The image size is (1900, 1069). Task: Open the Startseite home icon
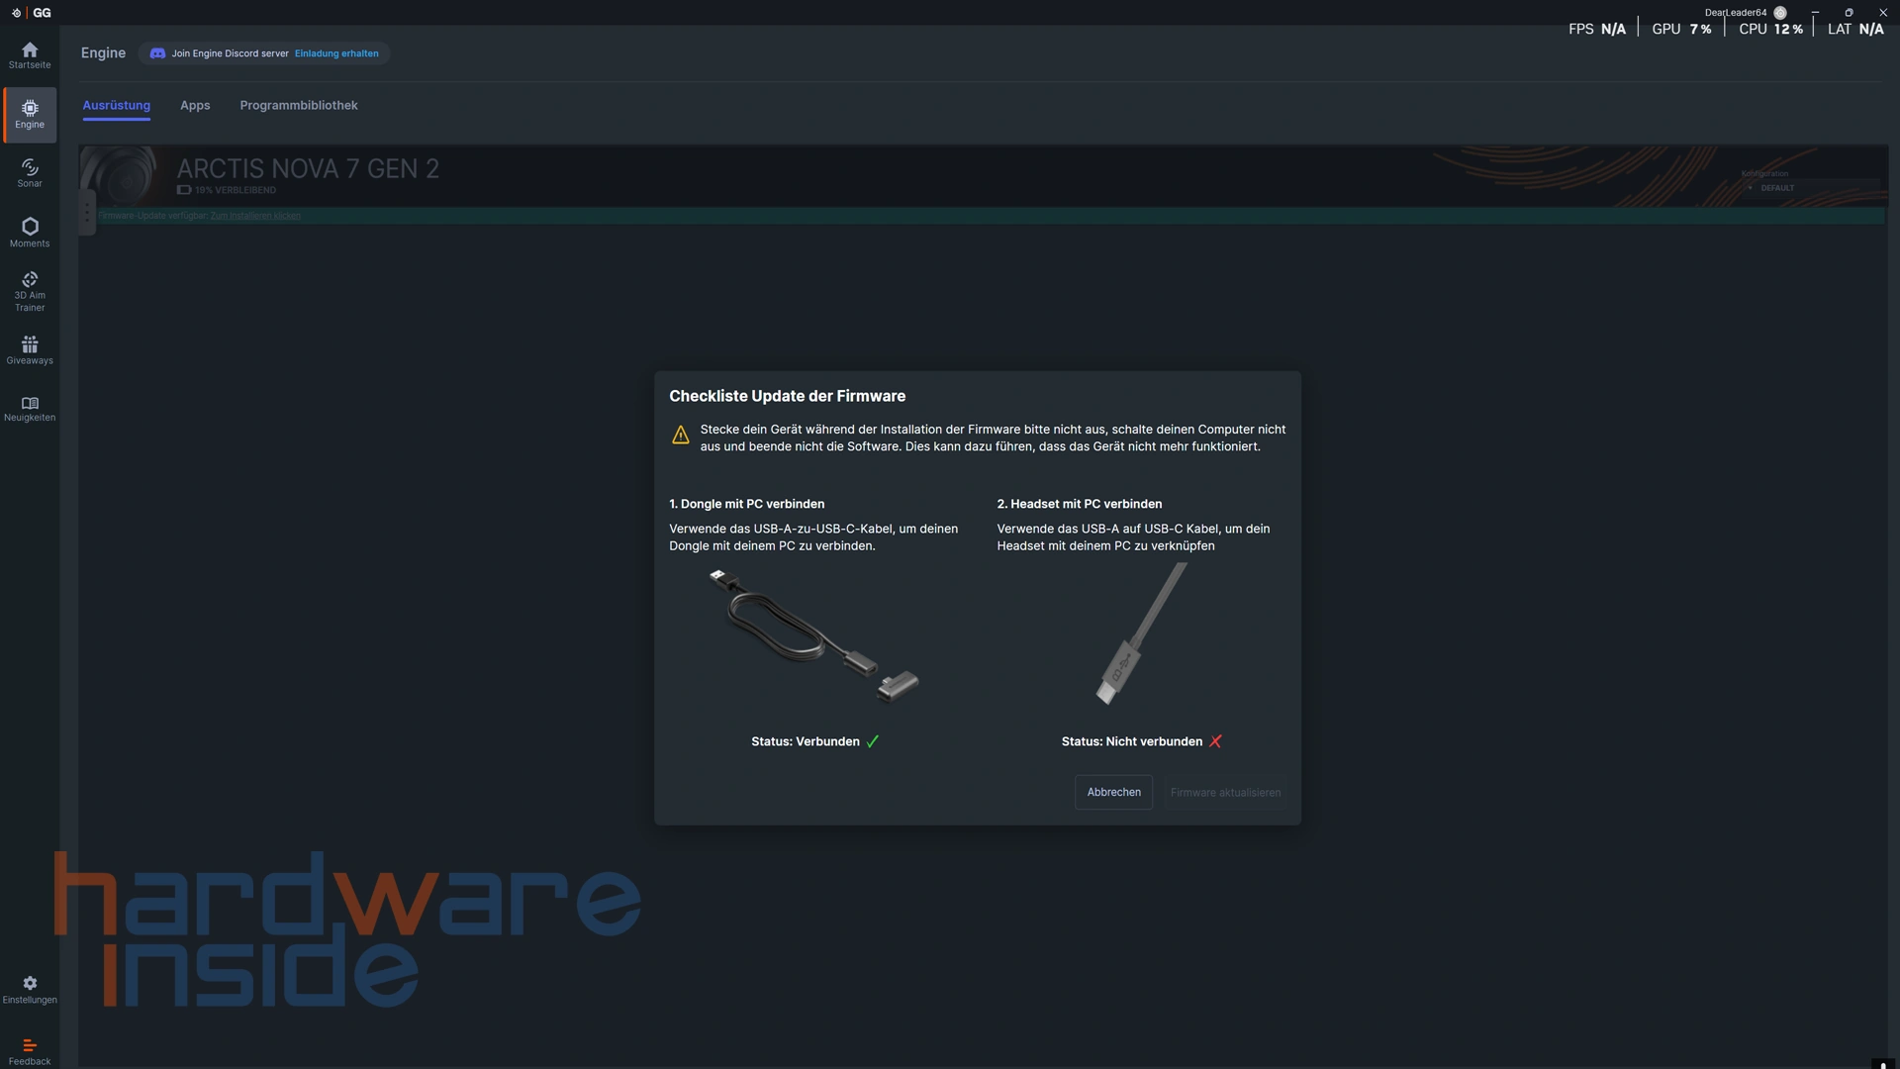click(x=30, y=54)
